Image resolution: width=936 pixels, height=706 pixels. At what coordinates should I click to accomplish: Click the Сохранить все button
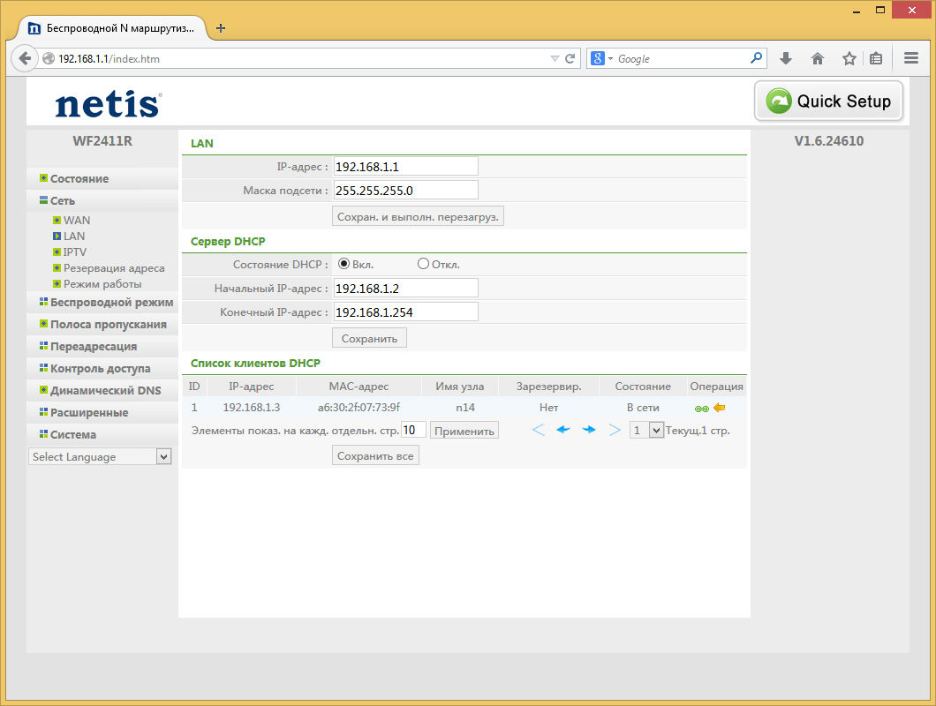(x=375, y=456)
